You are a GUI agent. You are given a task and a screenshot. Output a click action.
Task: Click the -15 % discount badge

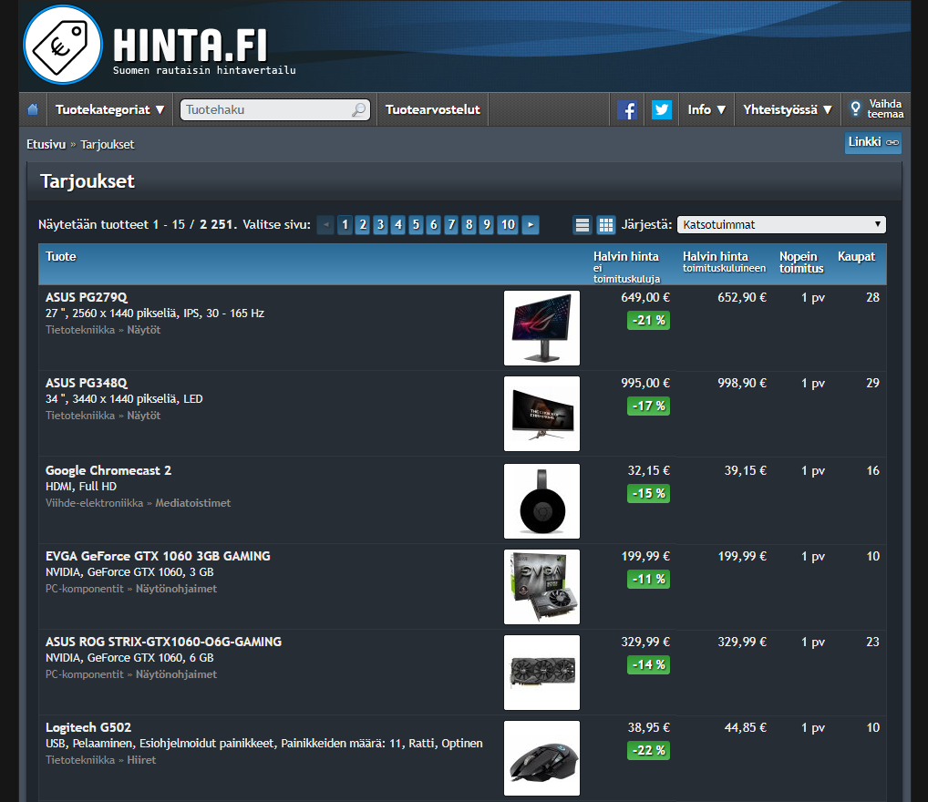[x=649, y=494]
